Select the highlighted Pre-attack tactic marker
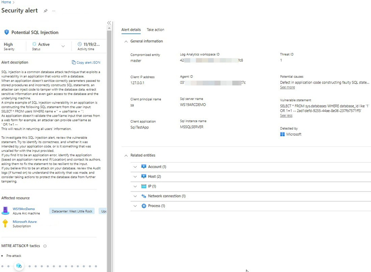This screenshot has height=272, width=371. pos(19,266)
